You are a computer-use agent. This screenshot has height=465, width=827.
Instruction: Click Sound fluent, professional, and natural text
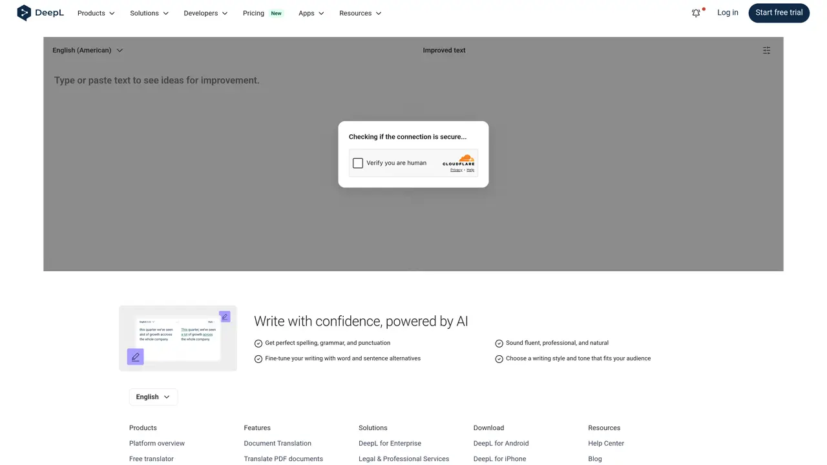557,343
